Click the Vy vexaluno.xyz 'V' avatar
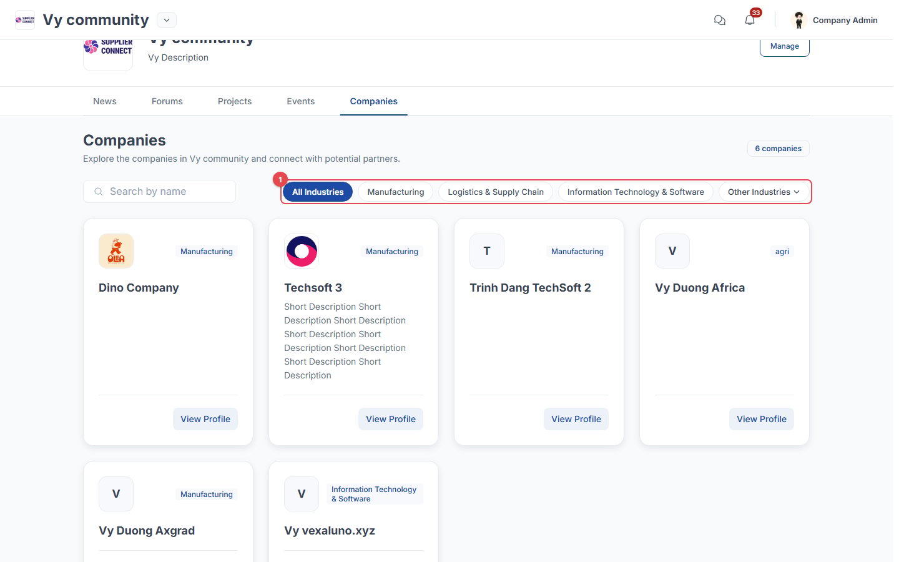Screen dimensions: 899x562 tap(302, 494)
